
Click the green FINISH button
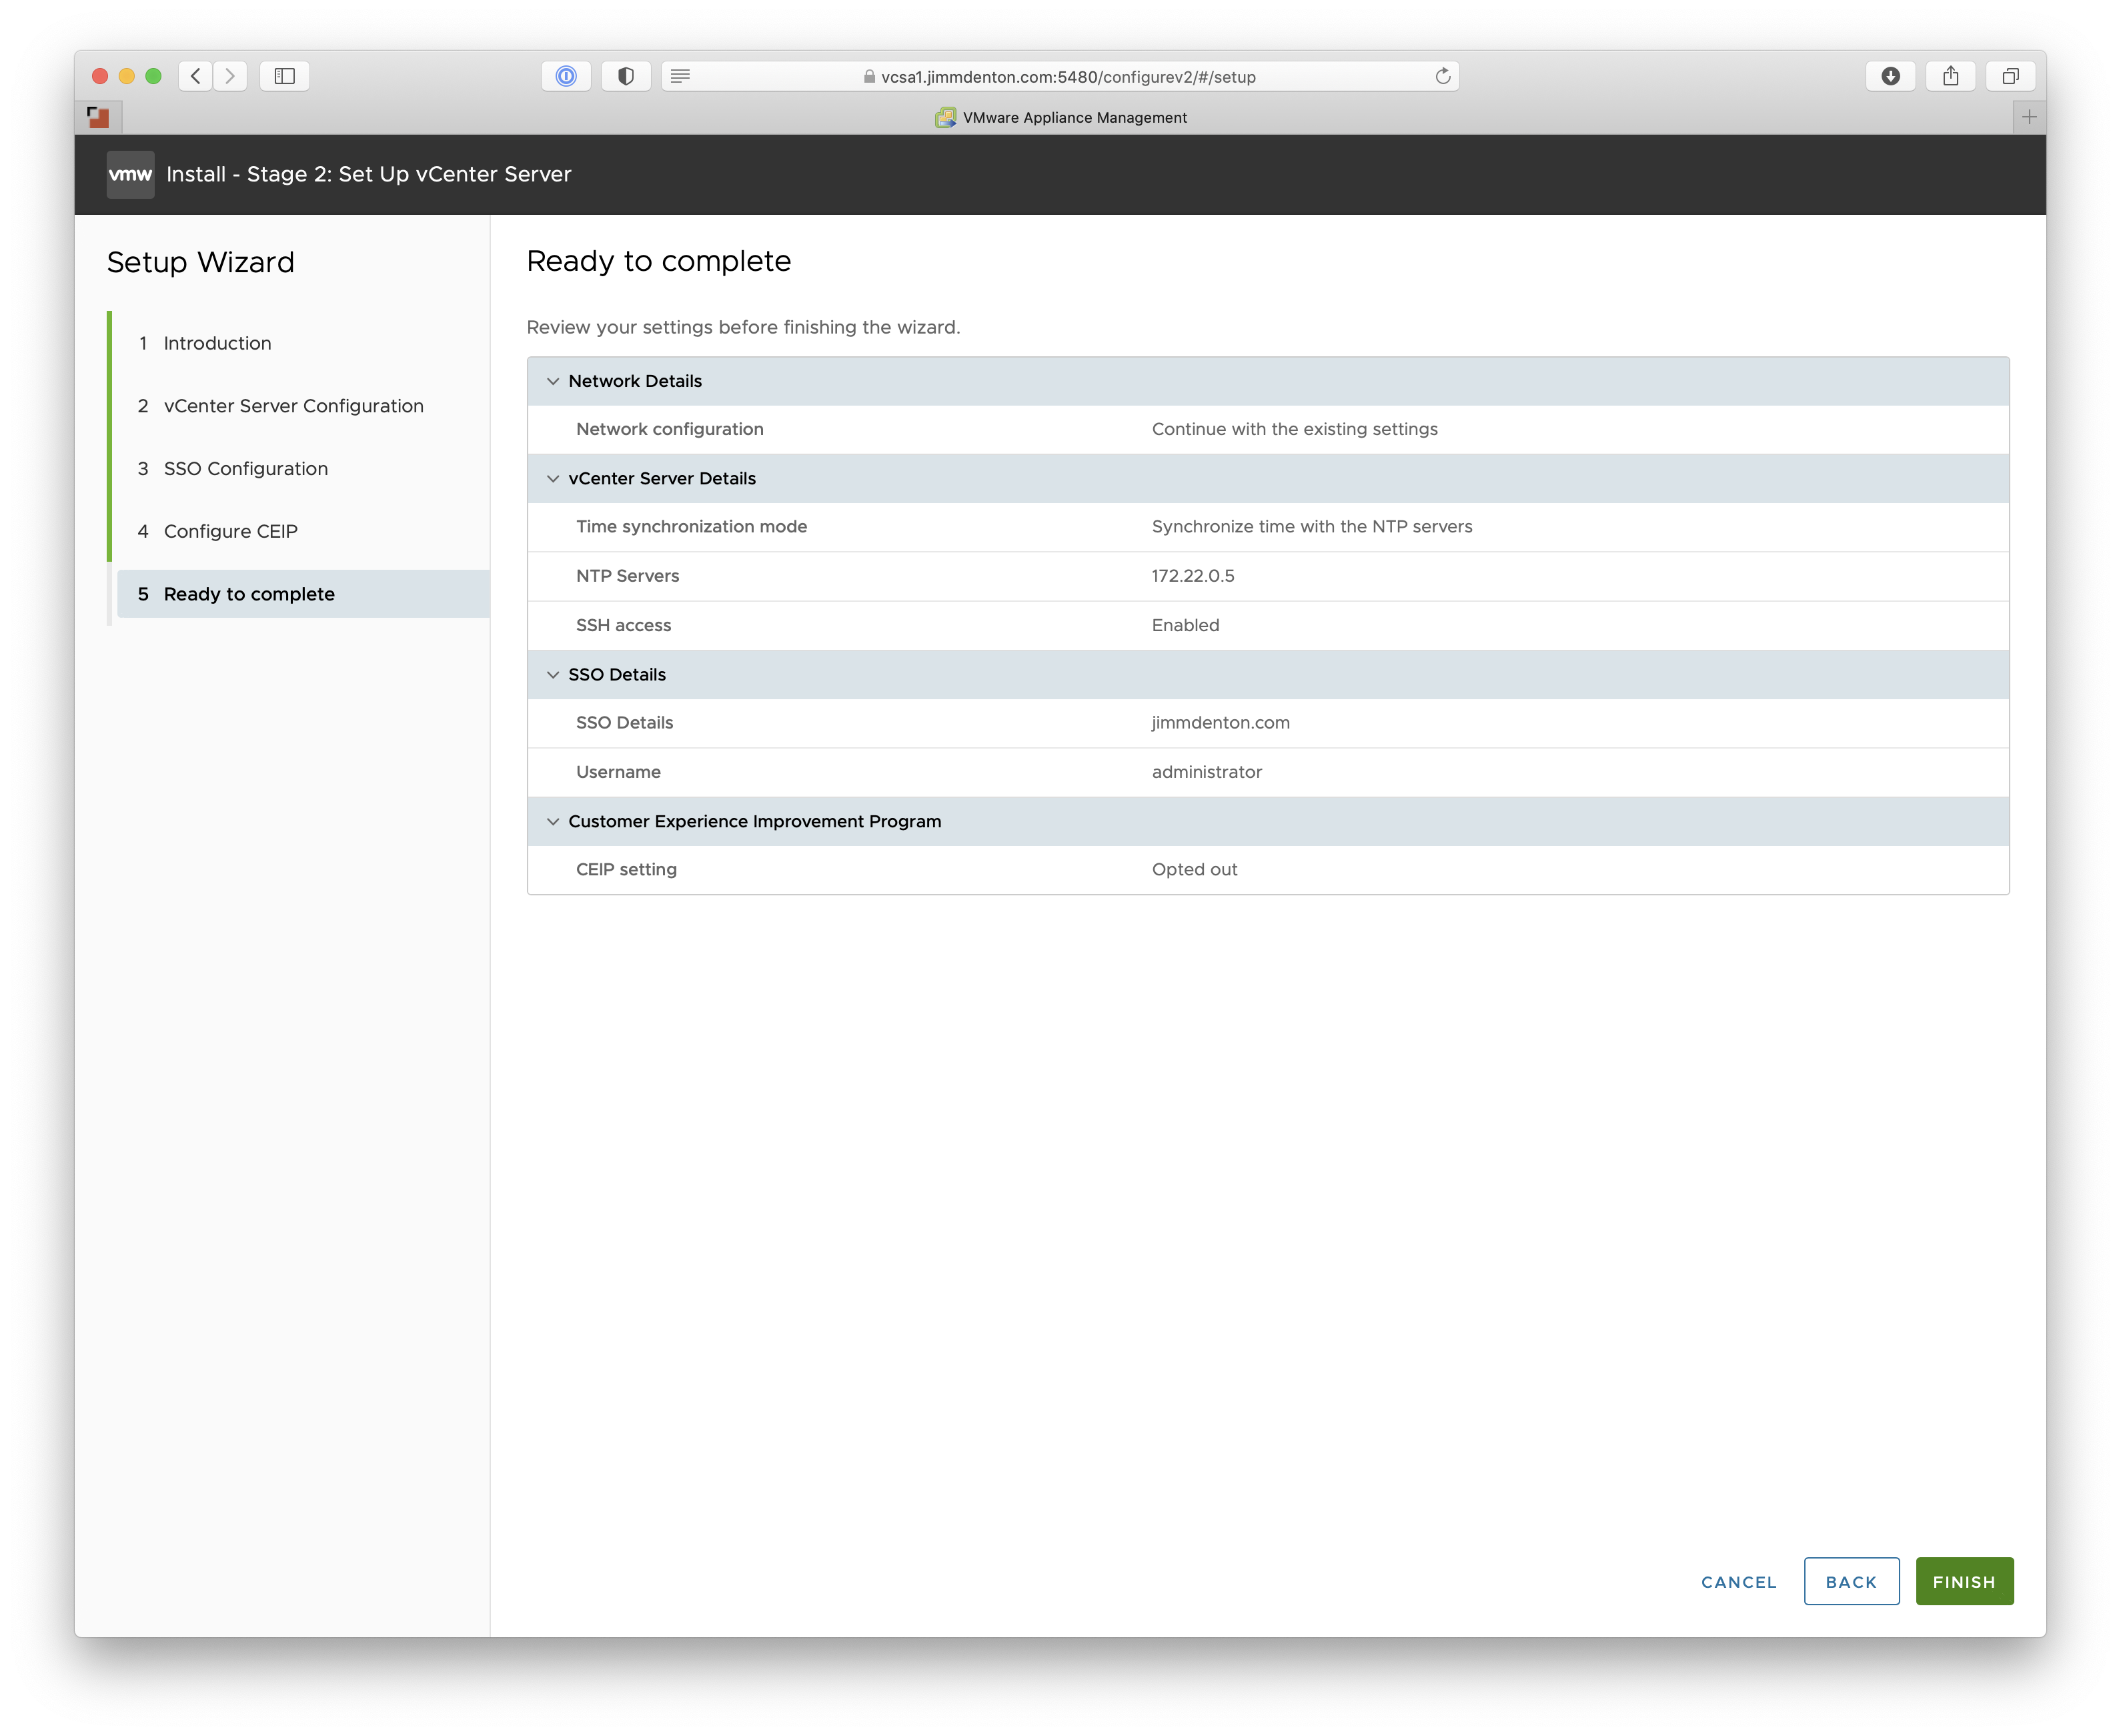(1964, 1582)
